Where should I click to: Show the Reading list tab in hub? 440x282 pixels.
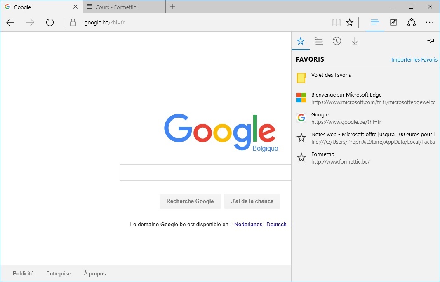pyautogui.click(x=318, y=41)
